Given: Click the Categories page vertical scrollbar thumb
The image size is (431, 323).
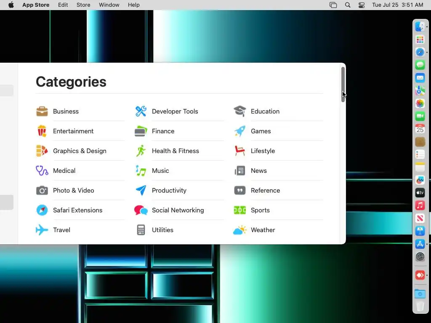Looking at the screenshot, I should (x=343, y=84).
